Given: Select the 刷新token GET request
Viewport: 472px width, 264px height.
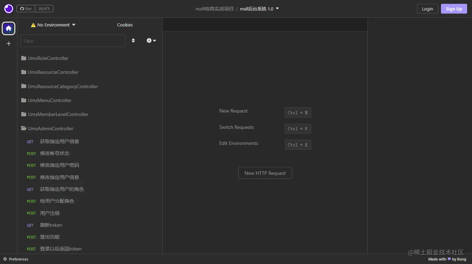Looking at the screenshot, I should [90, 225].
